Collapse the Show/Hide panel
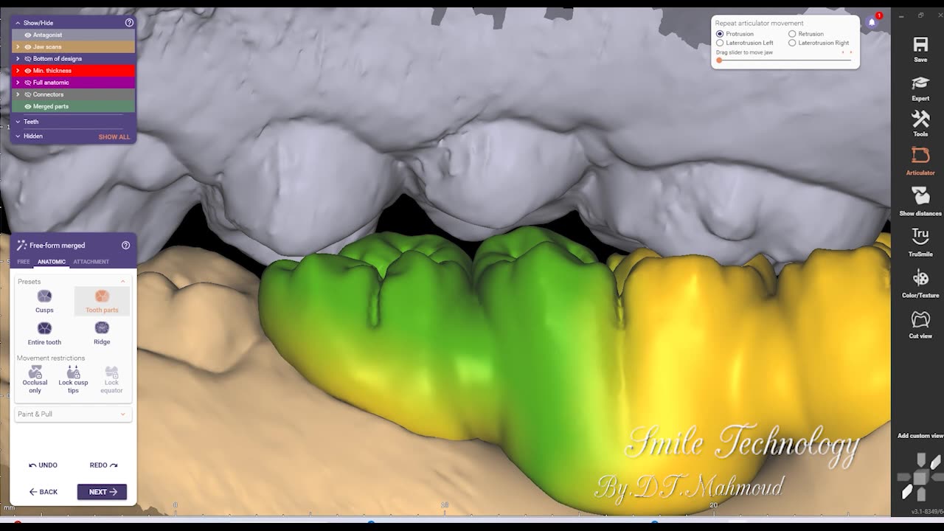This screenshot has width=944, height=531. click(x=18, y=23)
